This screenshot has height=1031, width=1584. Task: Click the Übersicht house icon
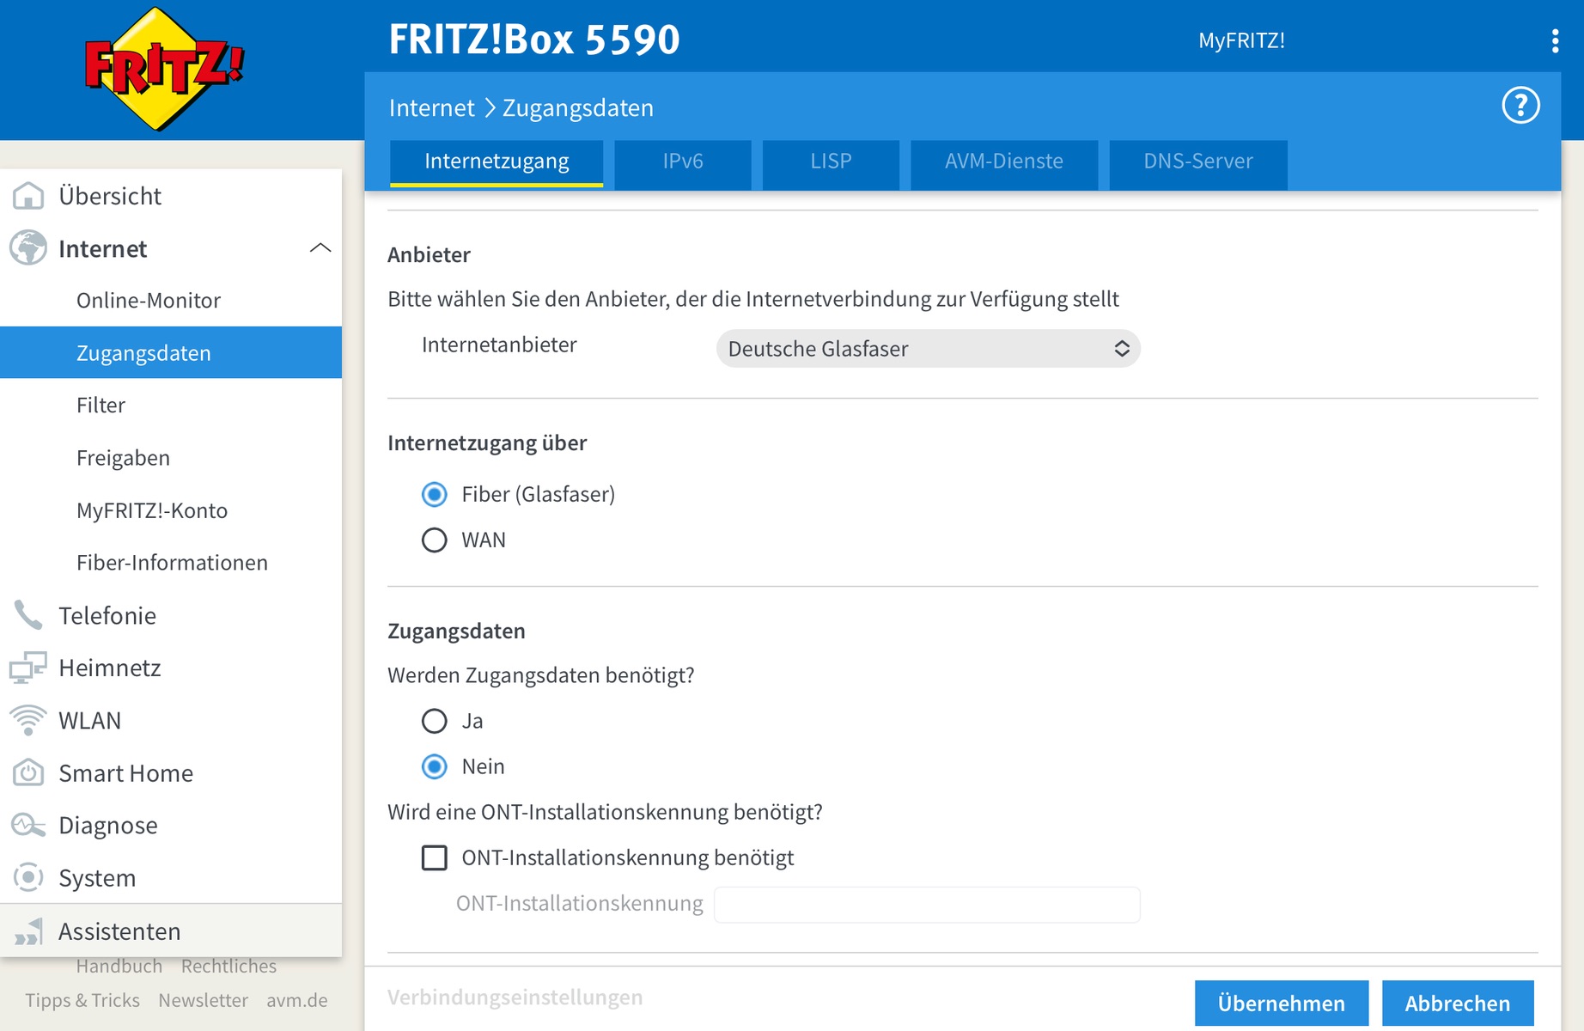tap(28, 196)
